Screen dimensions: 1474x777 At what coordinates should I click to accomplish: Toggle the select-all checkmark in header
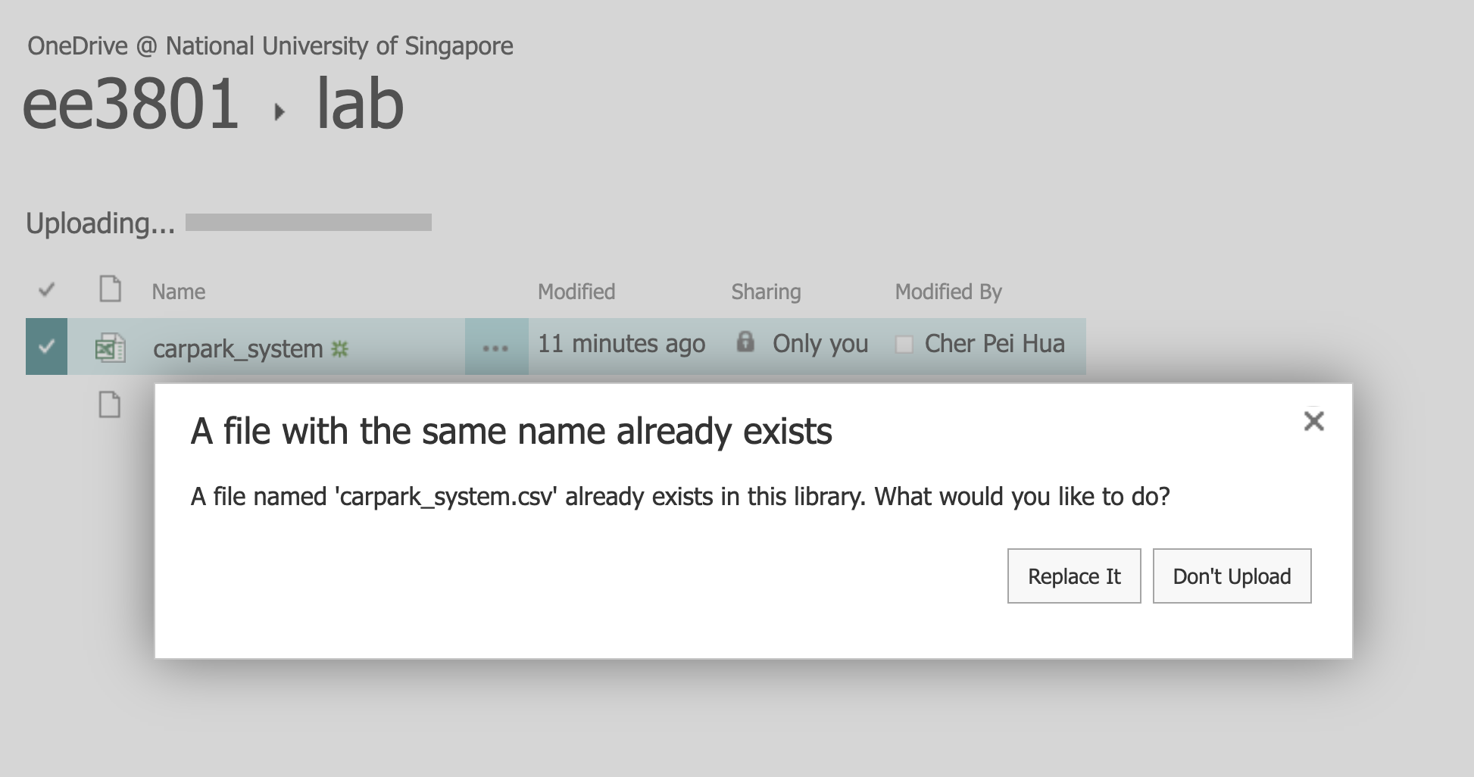point(47,289)
